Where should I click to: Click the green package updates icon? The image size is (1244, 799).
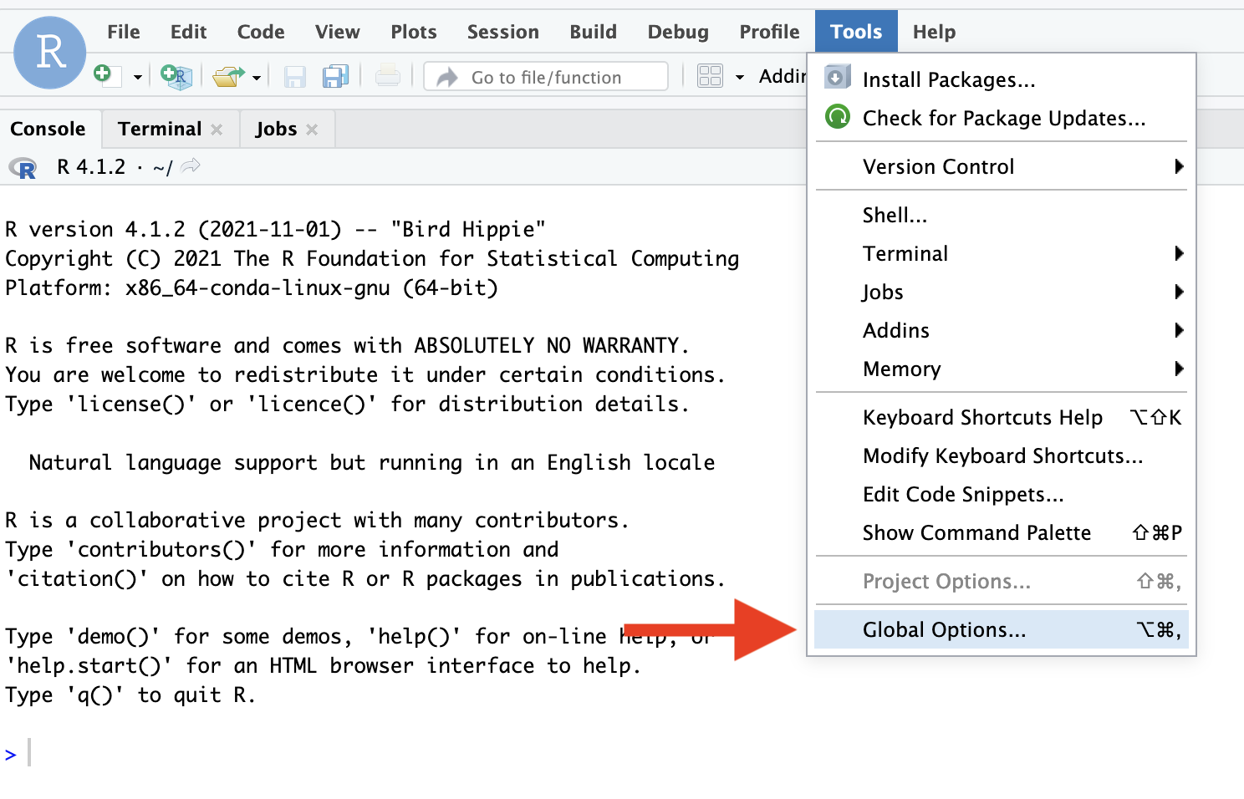point(837,116)
